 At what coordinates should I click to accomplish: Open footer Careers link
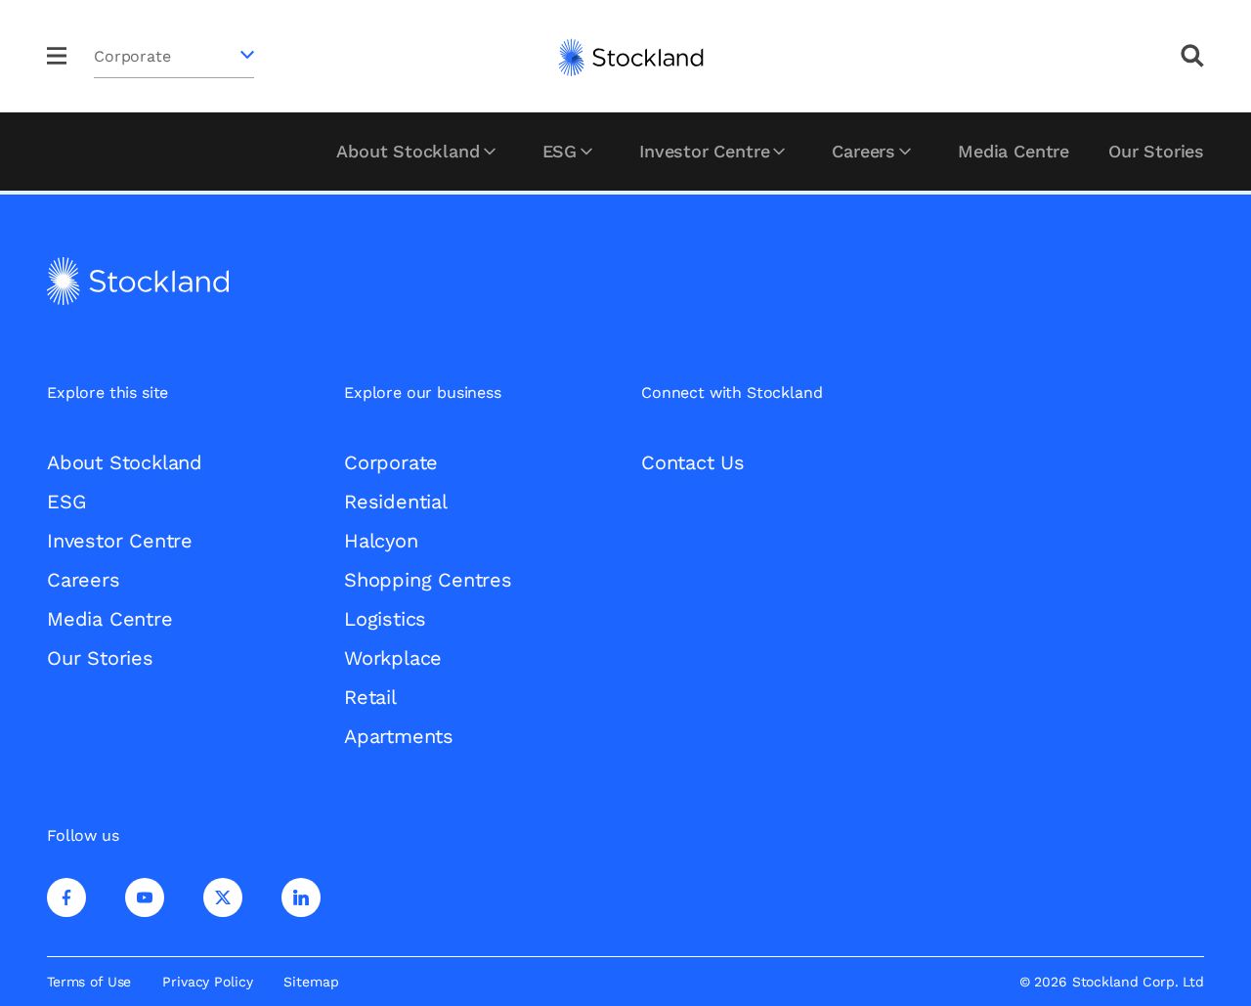pos(83,580)
